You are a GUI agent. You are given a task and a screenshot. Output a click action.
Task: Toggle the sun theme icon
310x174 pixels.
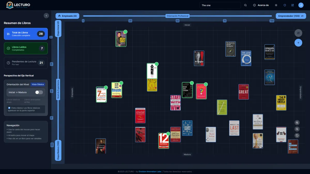pyautogui.click(x=276, y=5)
